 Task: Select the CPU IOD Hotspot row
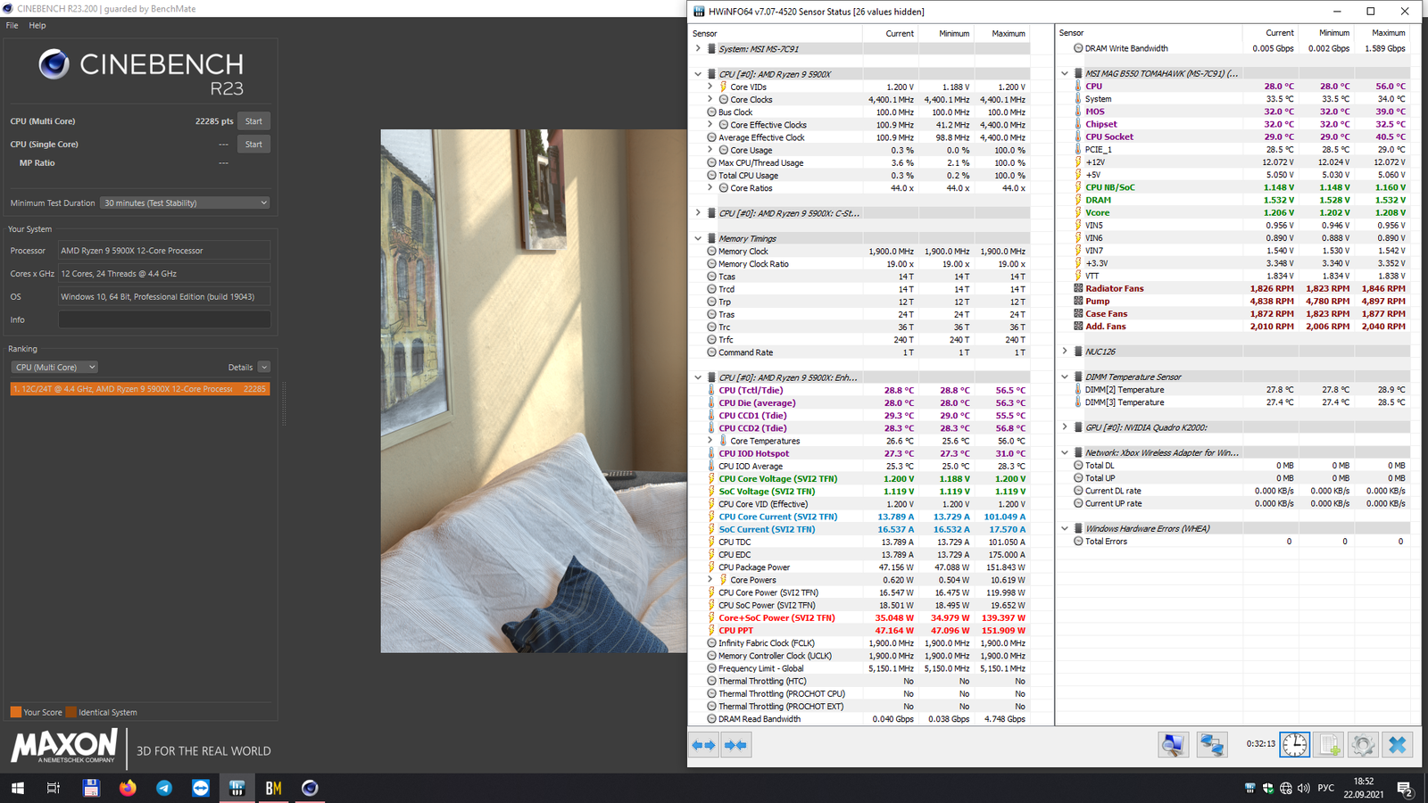pos(859,454)
